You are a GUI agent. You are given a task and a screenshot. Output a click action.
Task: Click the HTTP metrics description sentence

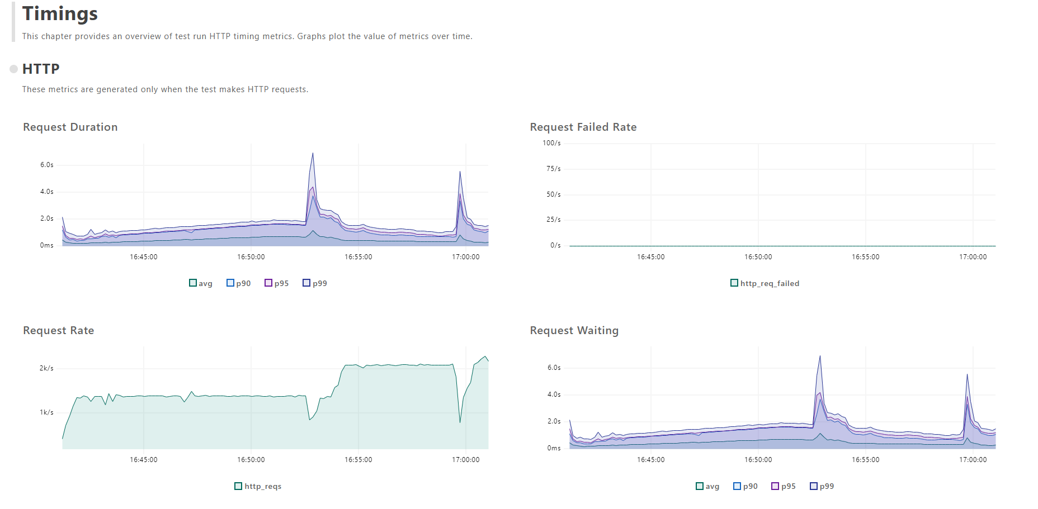tap(165, 89)
